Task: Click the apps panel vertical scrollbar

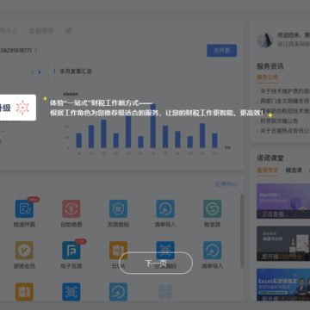Action: pyautogui.click(x=242, y=231)
